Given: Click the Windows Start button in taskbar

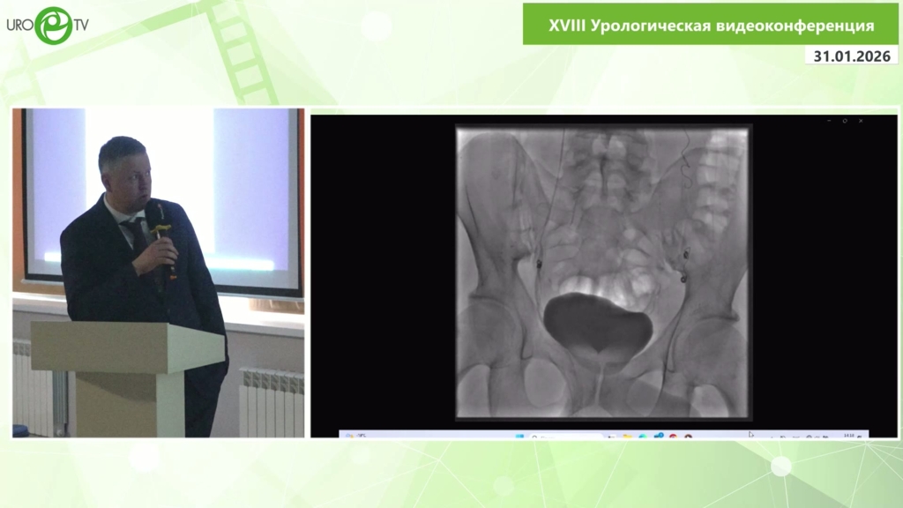Looking at the screenshot, I should coord(520,436).
